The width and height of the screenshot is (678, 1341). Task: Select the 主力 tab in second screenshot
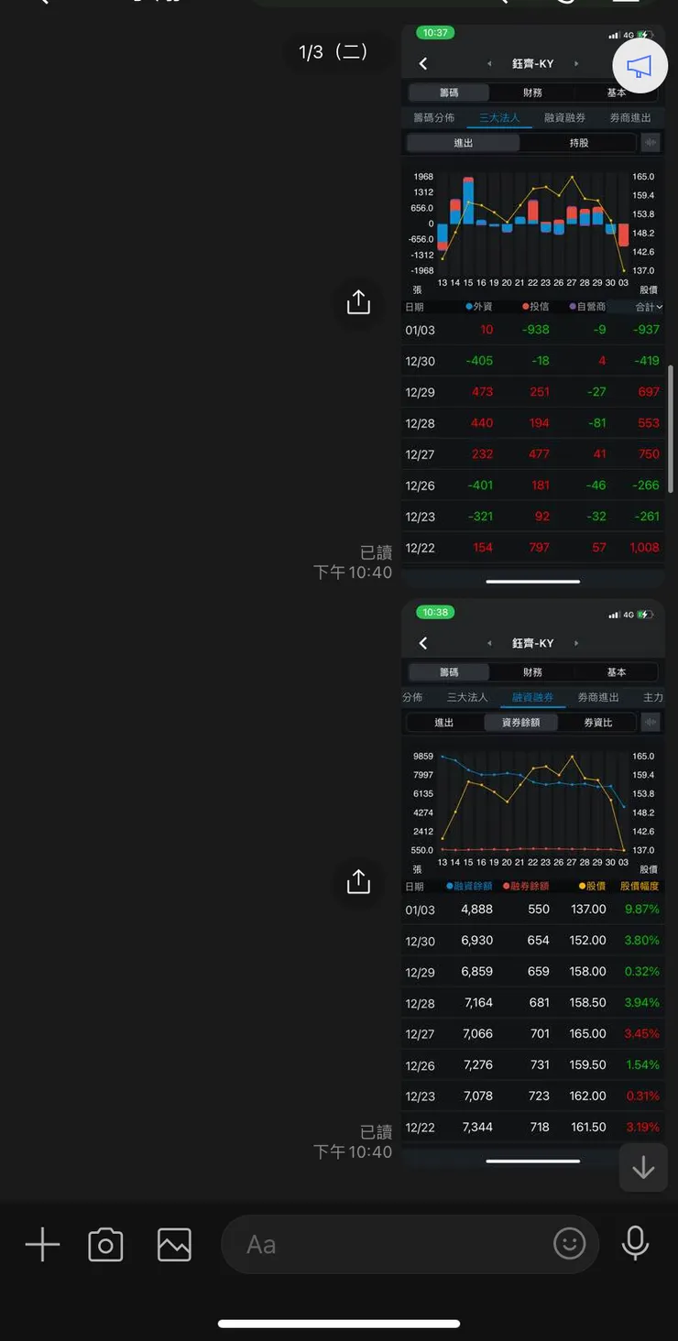point(653,697)
